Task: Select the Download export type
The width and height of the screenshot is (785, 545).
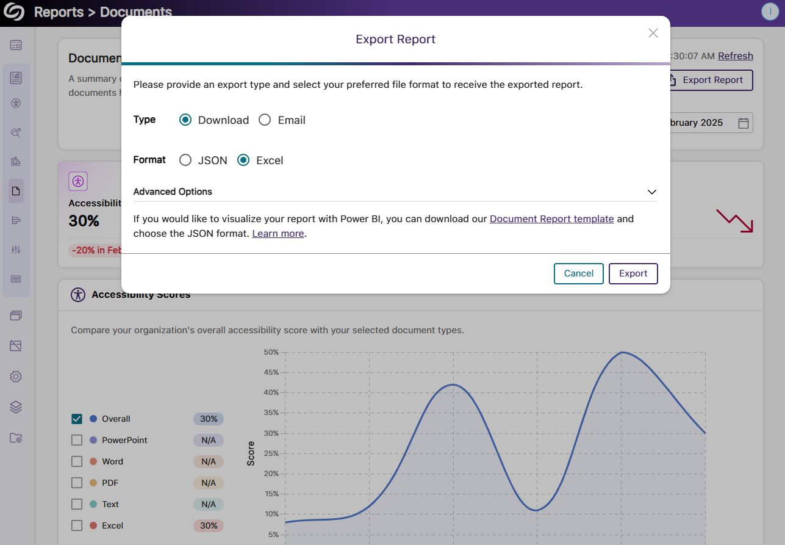Action: click(185, 120)
